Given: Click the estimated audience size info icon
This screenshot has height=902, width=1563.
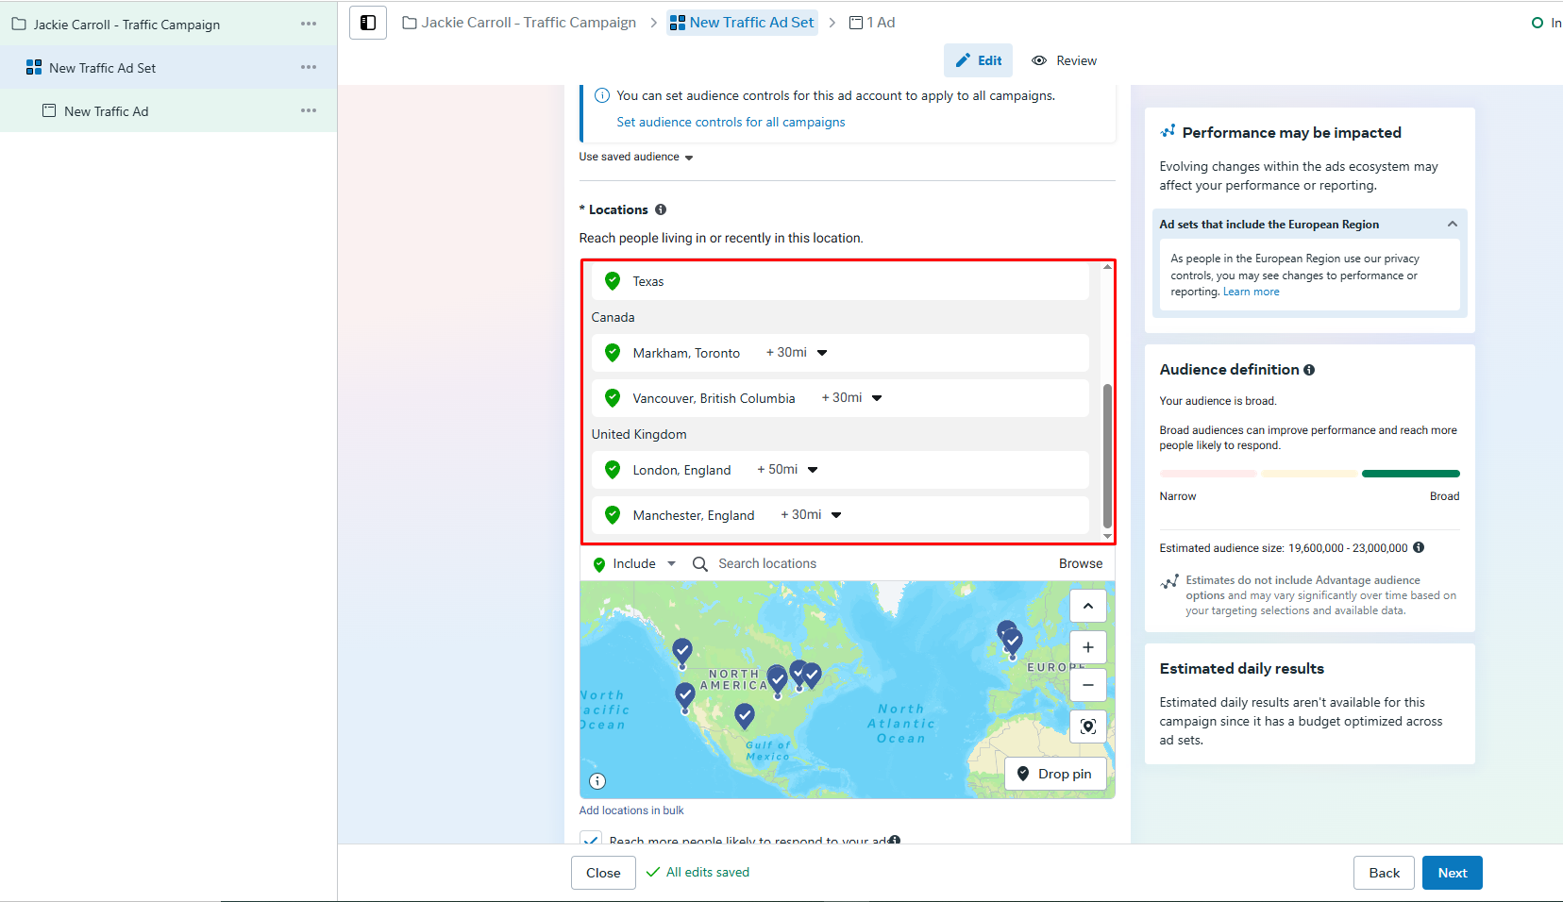Looking at the screenshot, I should (x=1419, y=547).
